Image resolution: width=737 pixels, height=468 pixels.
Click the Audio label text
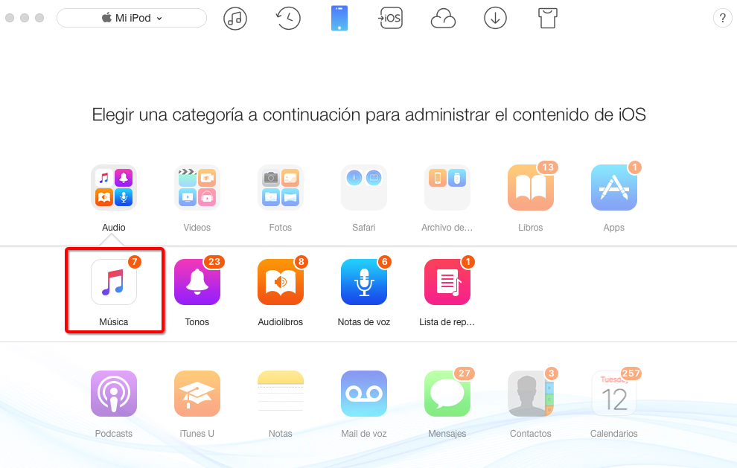pos(114,228)
